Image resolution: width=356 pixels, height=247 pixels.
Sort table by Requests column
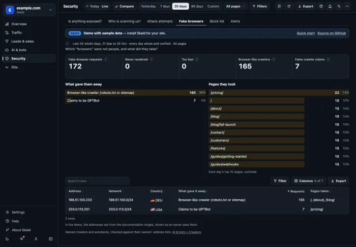point(296,191)
